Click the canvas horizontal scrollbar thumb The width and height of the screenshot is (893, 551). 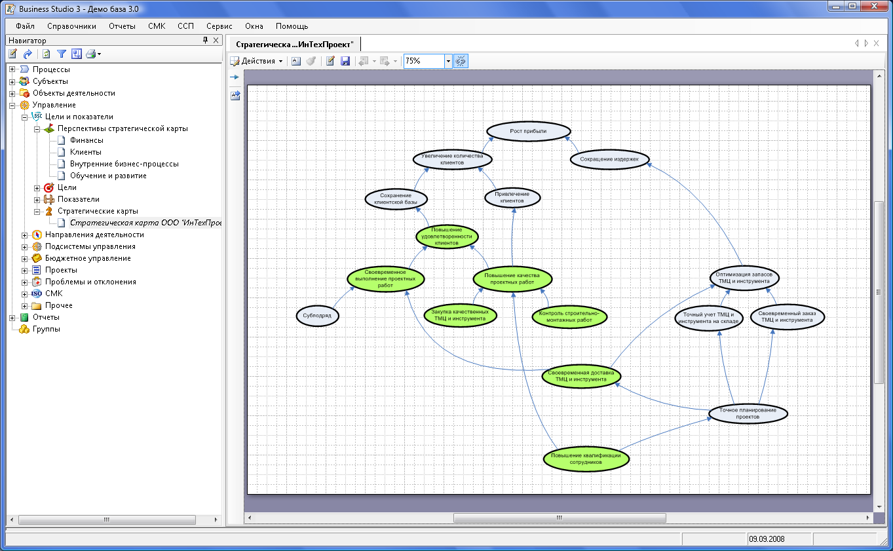pos(560,518)
